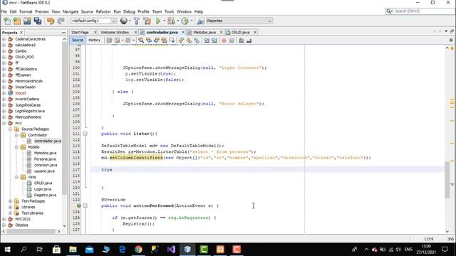Click the Clean and Build icon
Screen dimensions: 456x256
147,21
